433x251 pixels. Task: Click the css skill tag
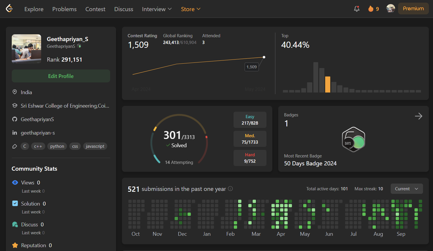tap(75, 146)
